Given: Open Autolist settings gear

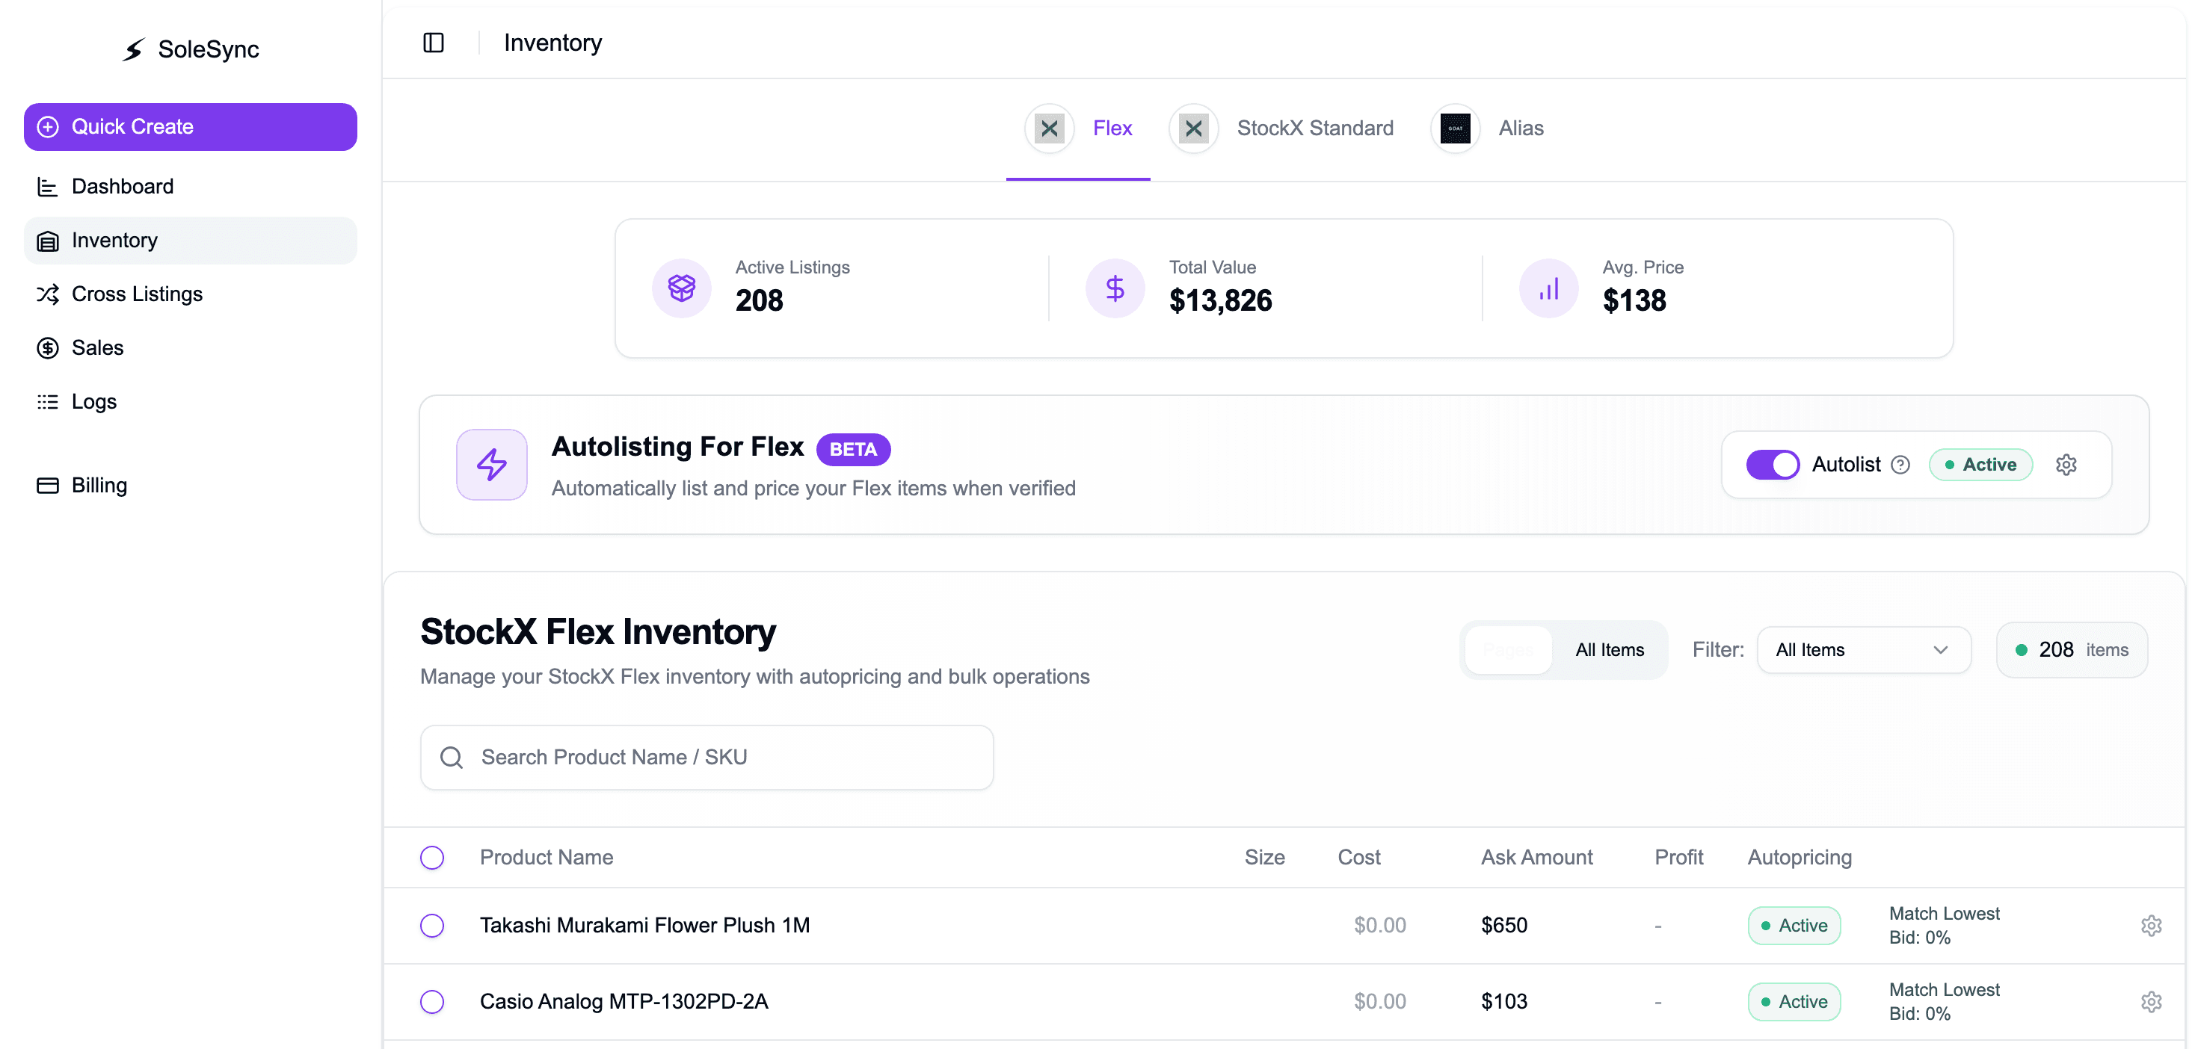Looking at the screenshot, I should (2066, 465).
